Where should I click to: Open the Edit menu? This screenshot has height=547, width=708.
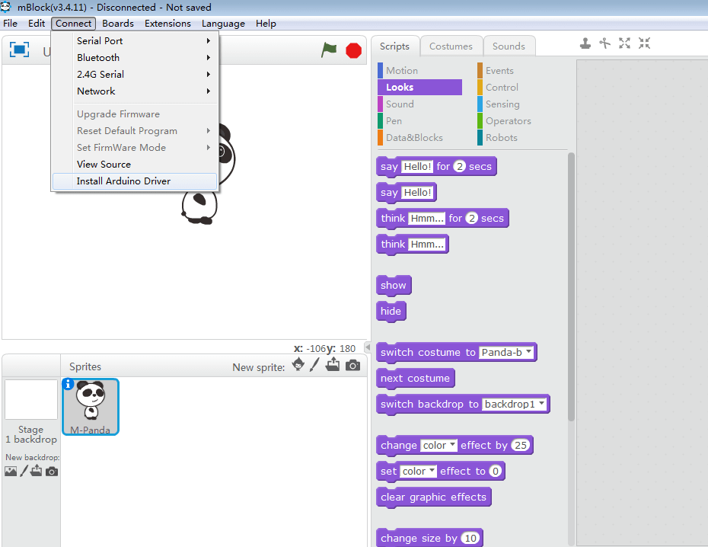click(37, 24)
